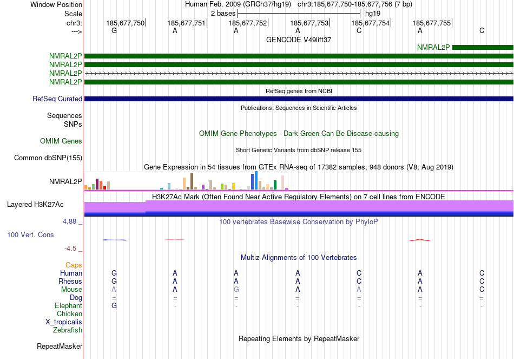Viewport: 514px width, 359px height.
Task: Click reference base C below 185,677,754
Action: click(x=359, y=30)
